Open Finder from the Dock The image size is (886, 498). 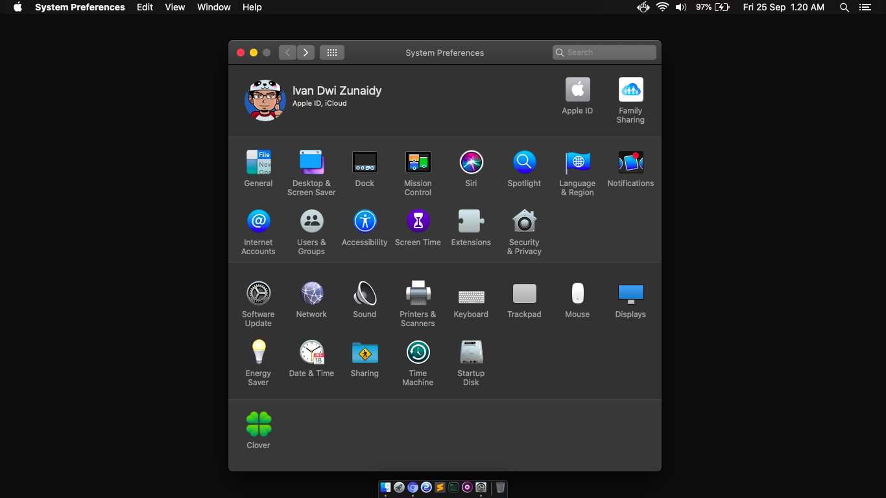coord(386,487)
